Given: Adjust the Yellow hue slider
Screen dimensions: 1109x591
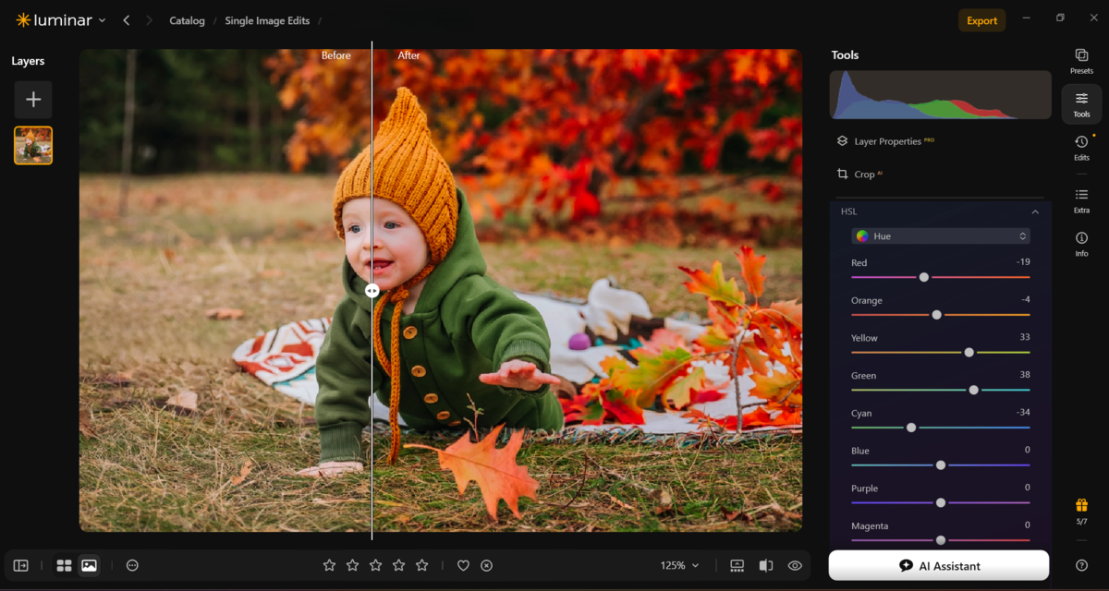Looking at the screenshot, I should pyautogui.click(x=969, y=352).
